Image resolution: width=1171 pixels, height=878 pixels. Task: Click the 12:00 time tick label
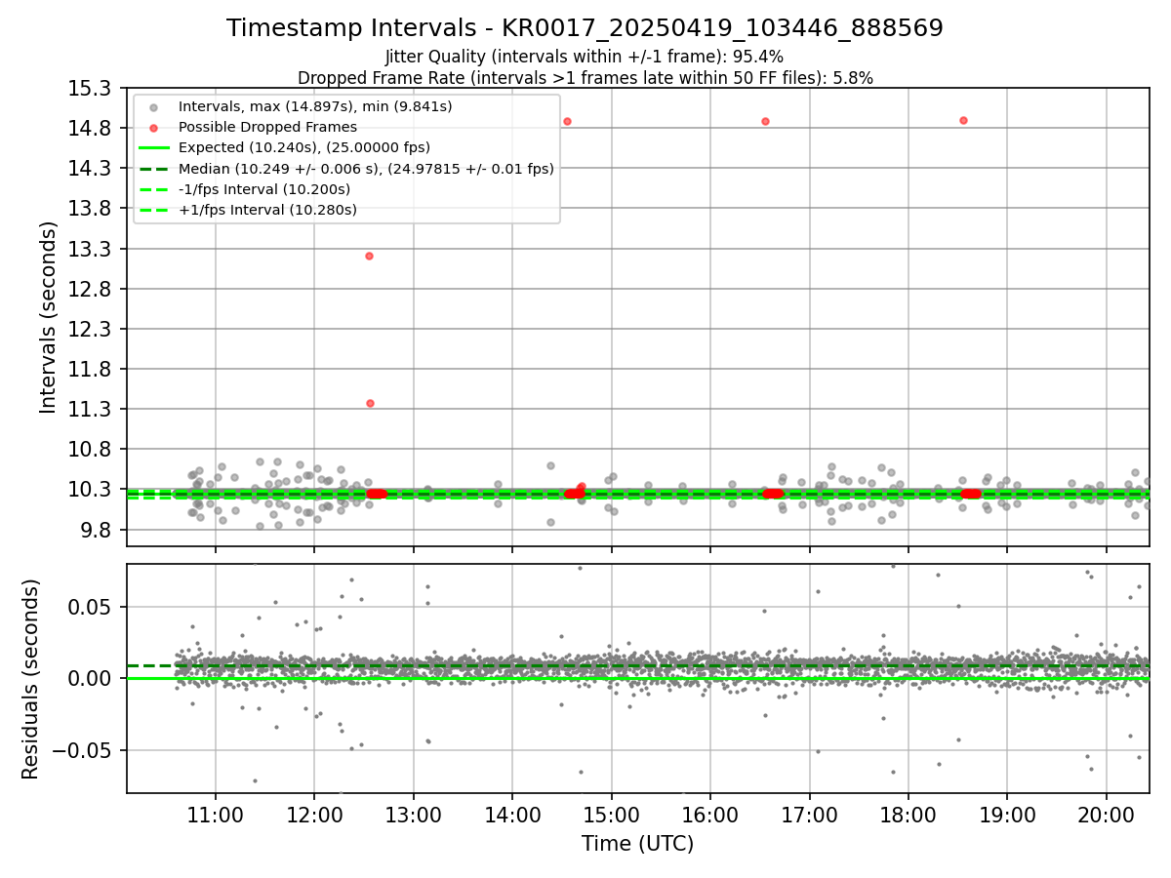314,815
